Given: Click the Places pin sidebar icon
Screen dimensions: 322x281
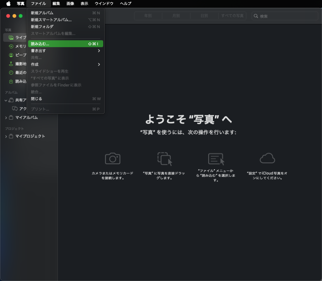Looking at the screenshot, I should (x=11, y=64).
